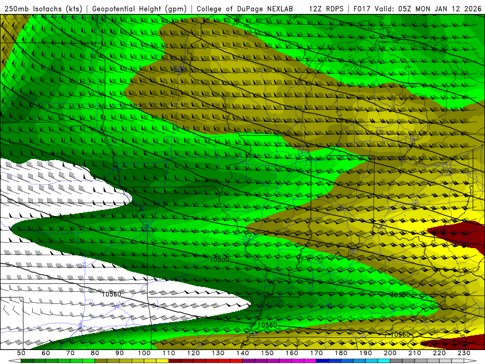Select the brightest lime green colorbar swatch
This screenshot has height=364, width=485.
[89, 361]
